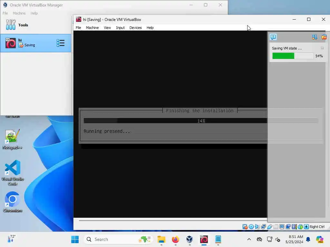The image size is (330, 247).
Task: Toggle the notification center speech bubble icon
Action: click(273, 37)
